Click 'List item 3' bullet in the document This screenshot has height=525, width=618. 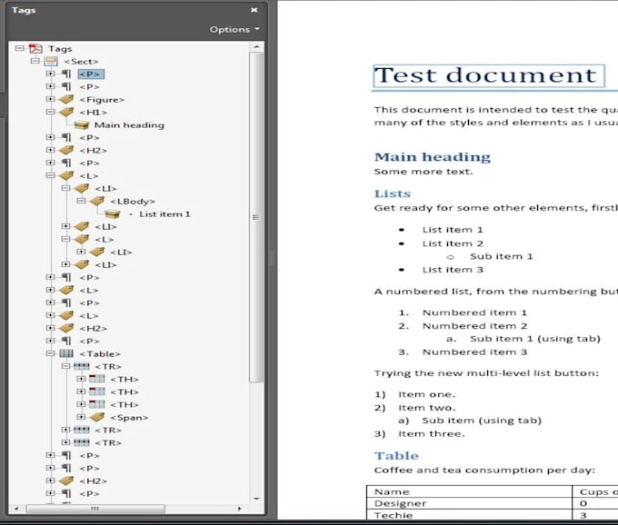tap(453, 270)
